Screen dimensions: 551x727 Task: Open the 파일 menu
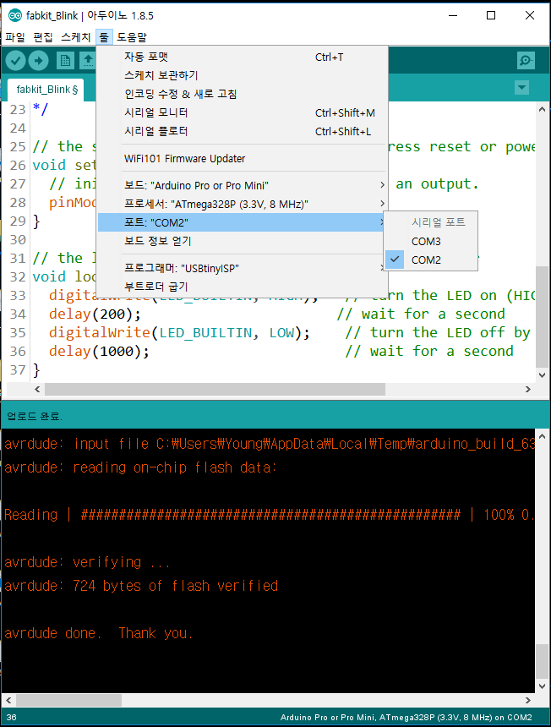pos(15,37)
